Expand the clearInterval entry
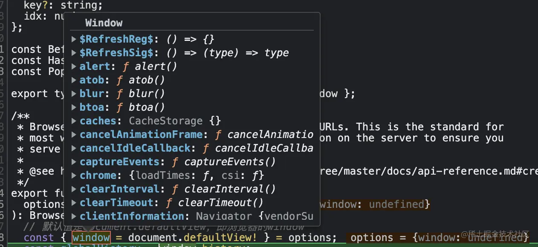Screen dimensions: 538x247 [x=75, y=190]
